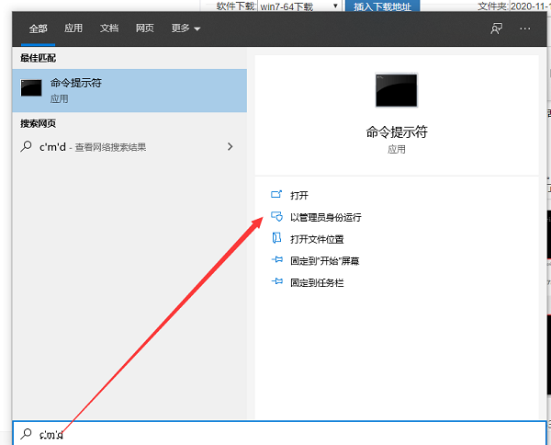Select the 网页 search filter tab
The width and height of the screenshot is (551, 445).
[145, 29]
